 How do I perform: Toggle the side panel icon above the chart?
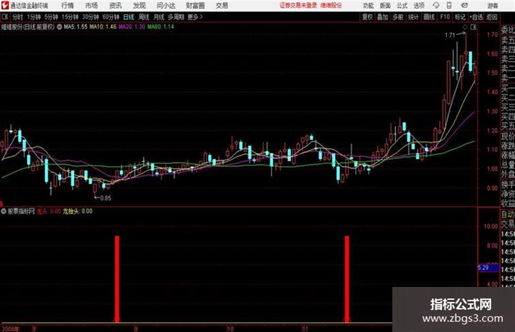(473, 27)
